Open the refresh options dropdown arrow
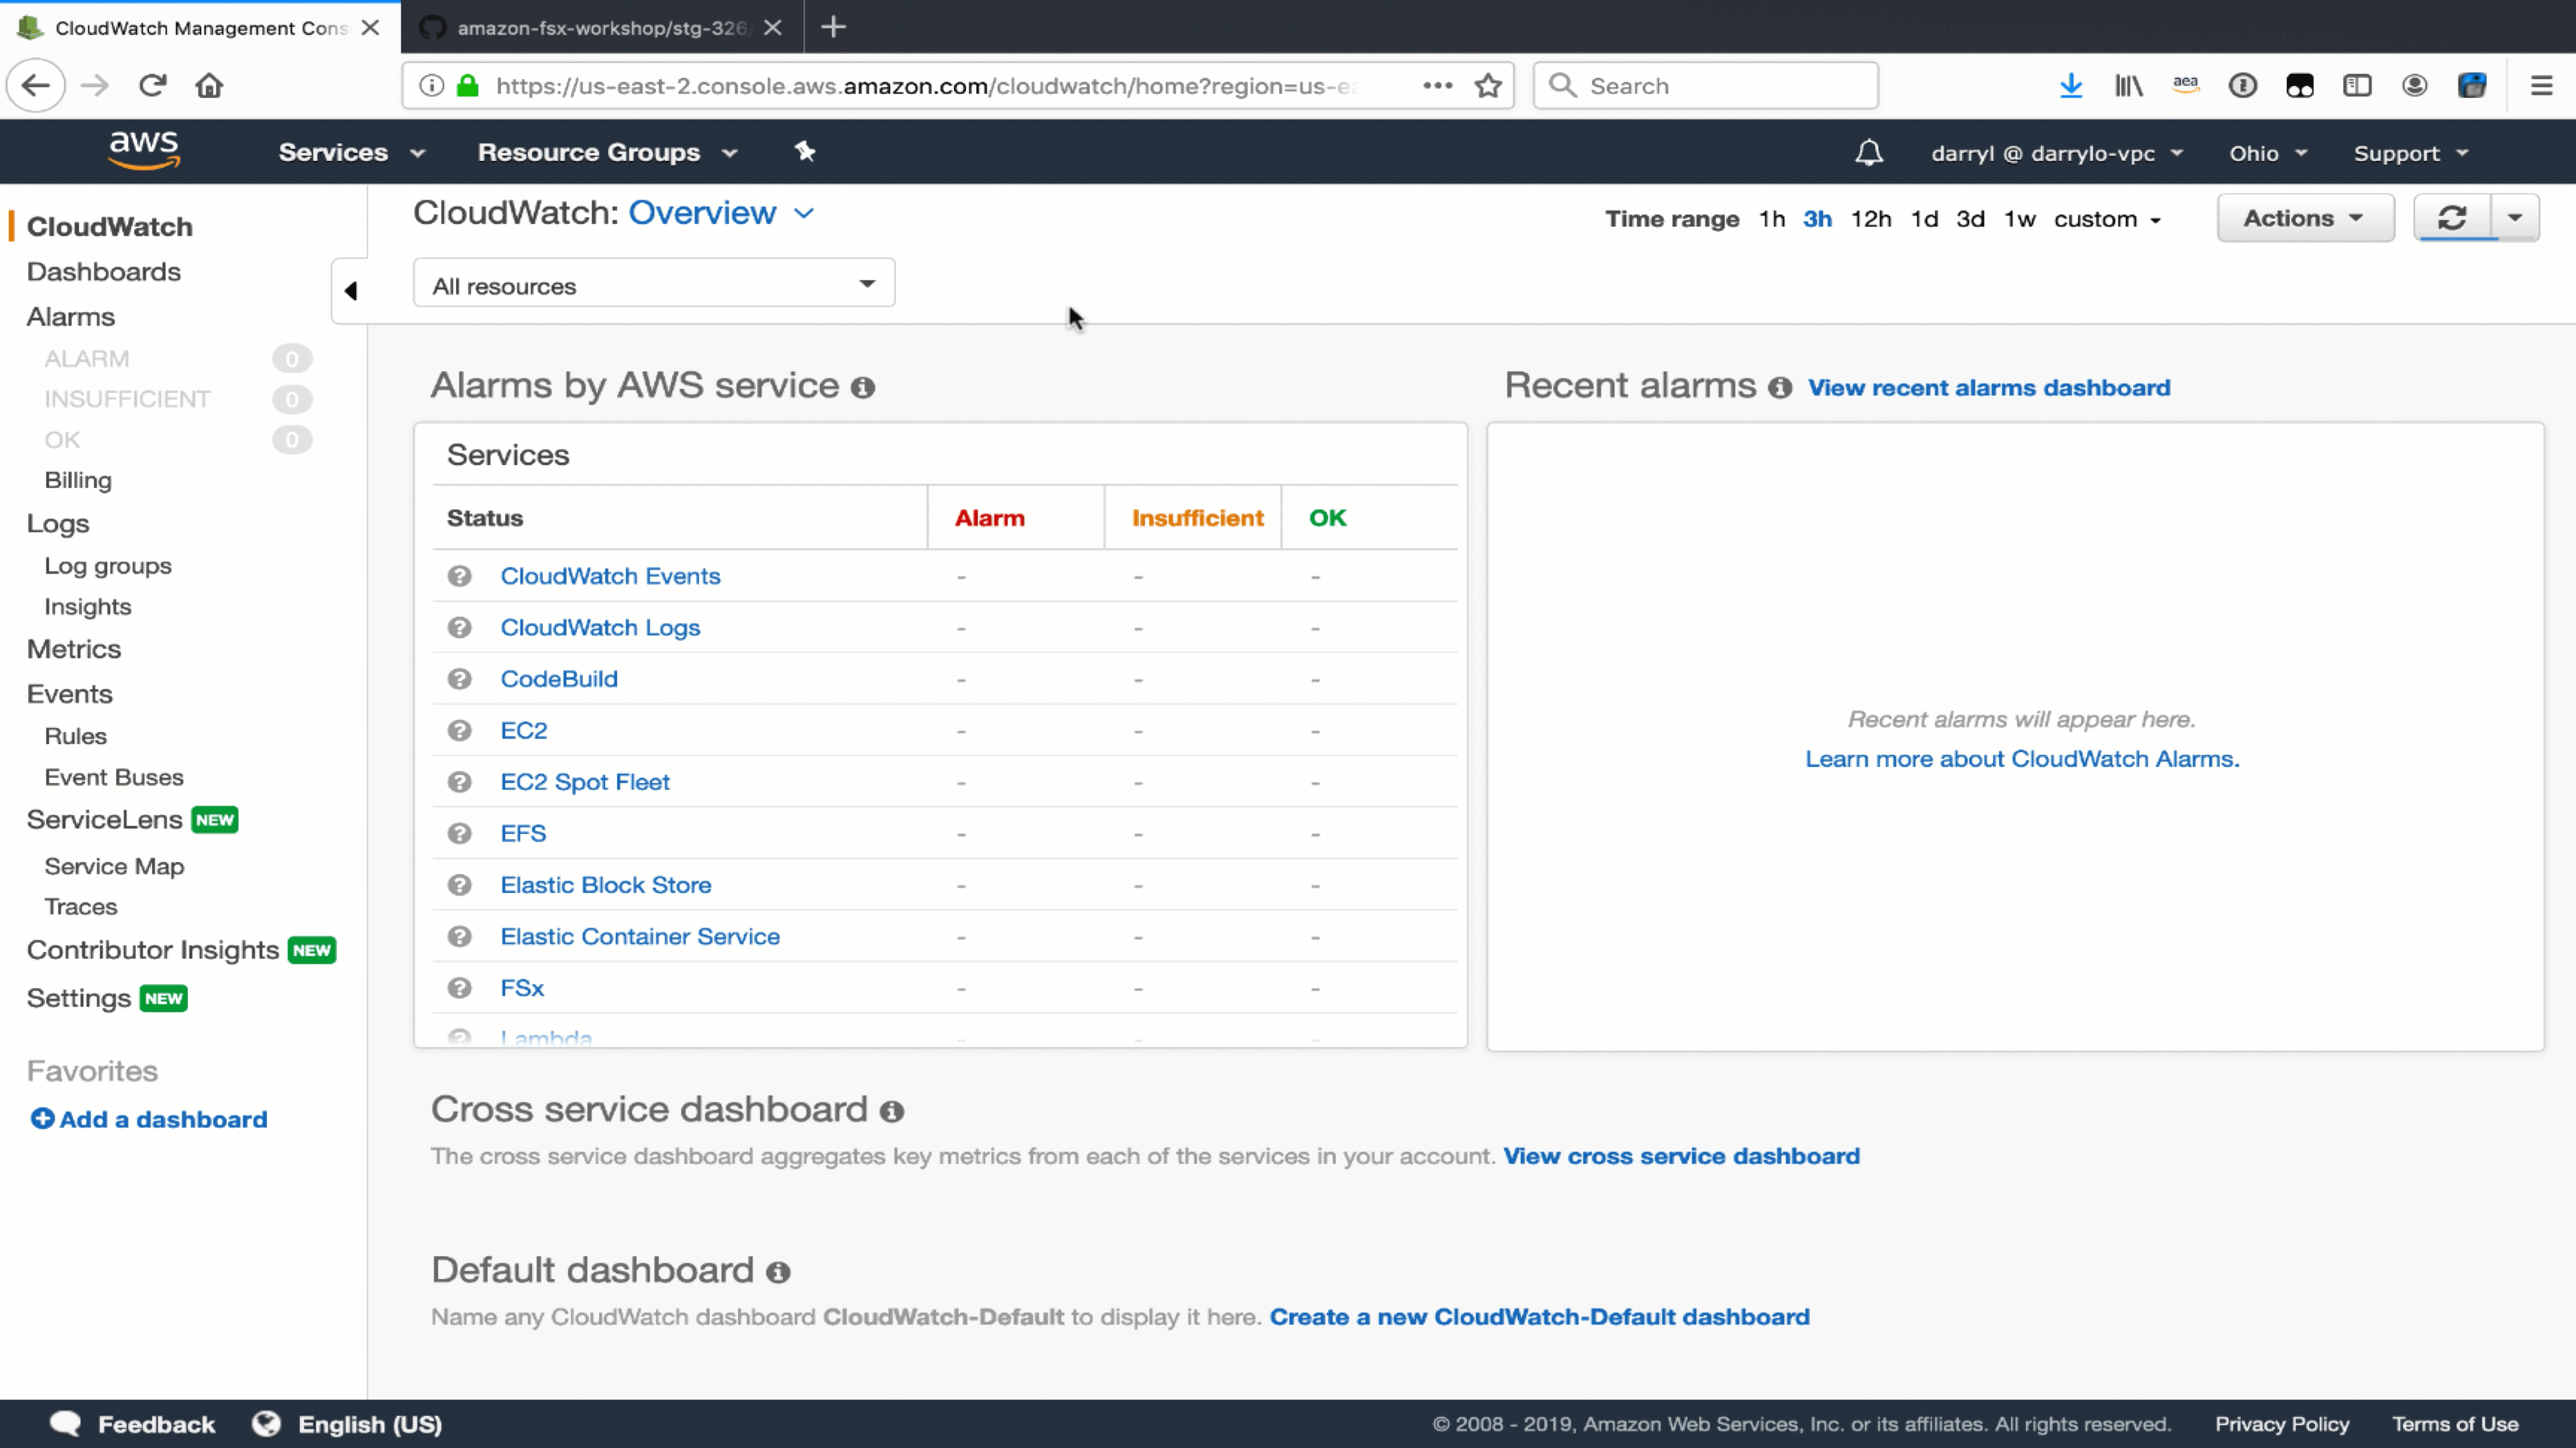The height and width of the screenshot is (1448, 2576). tap(2515, 218)
